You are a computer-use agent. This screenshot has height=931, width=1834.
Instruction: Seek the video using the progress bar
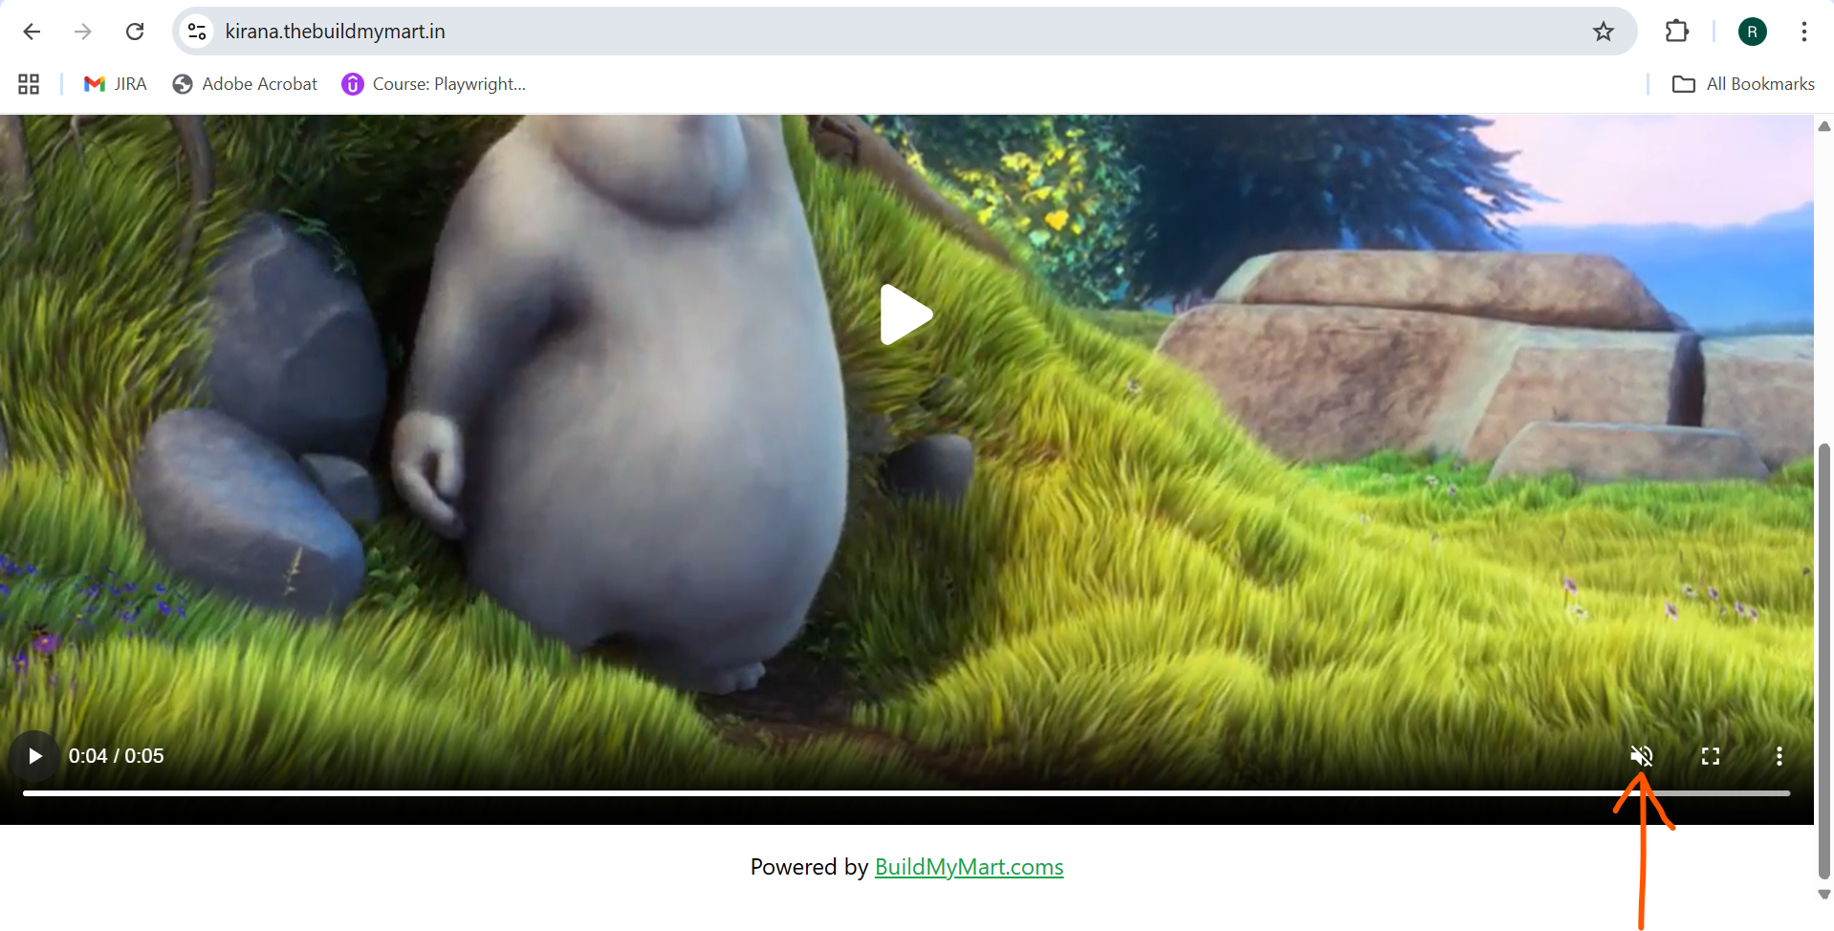(x=906, y=793)
